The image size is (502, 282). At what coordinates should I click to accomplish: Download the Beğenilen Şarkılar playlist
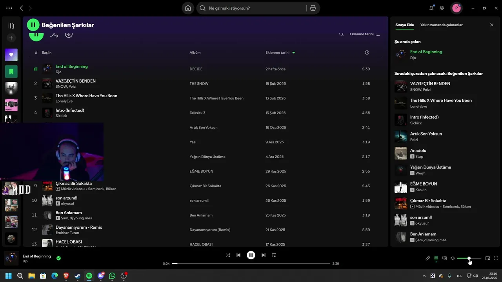(69, 34)
